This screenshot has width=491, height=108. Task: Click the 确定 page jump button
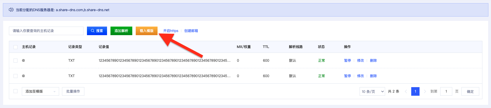pos(470,91)
